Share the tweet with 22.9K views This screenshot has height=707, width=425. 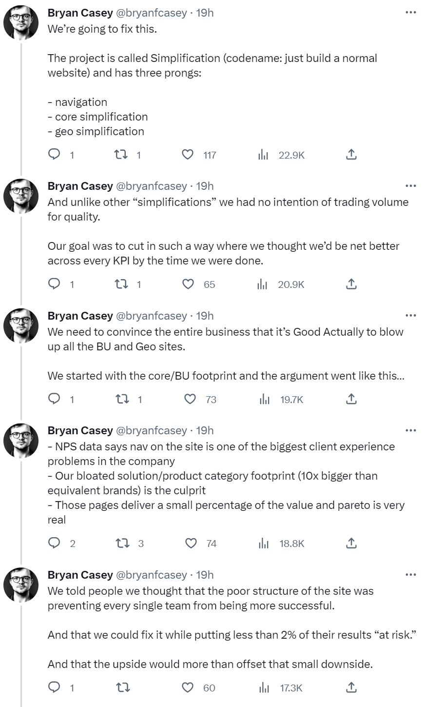click(351, 155)
